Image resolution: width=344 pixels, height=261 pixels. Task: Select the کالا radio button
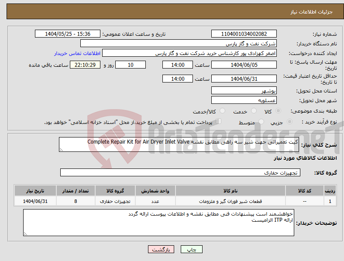click(278, 111)
